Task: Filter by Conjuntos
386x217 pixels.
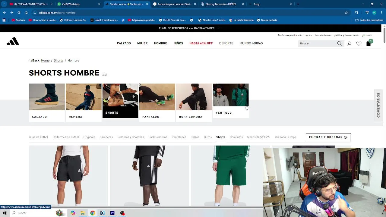Action: 236,137
